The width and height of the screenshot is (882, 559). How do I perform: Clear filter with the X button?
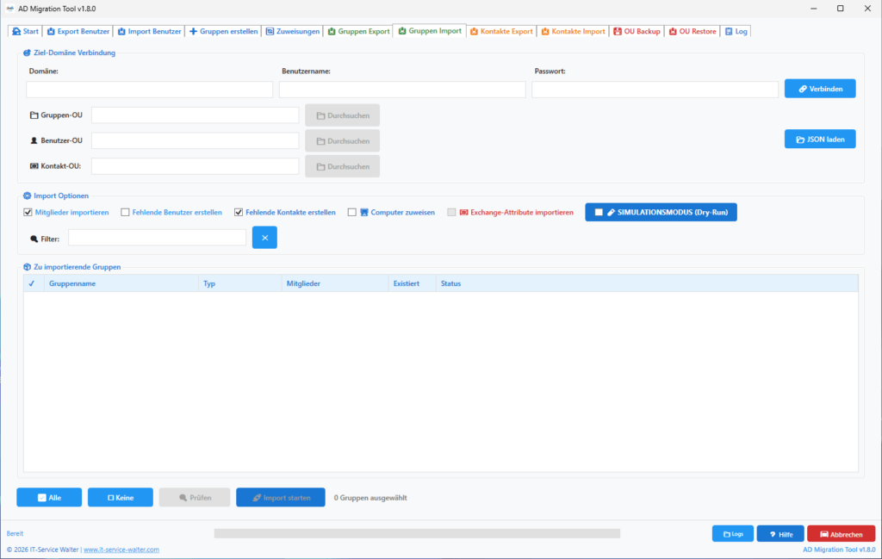pos(265,238)
